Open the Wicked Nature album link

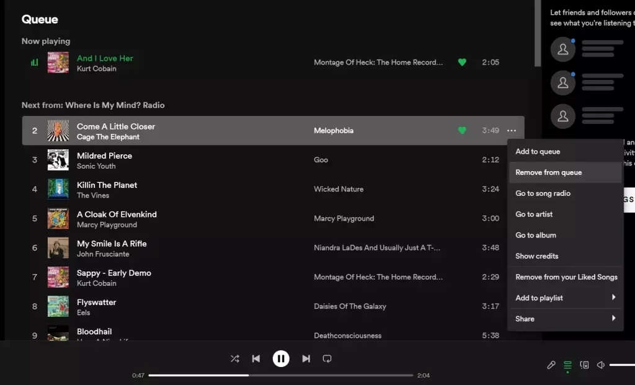[x=339, y=189]
